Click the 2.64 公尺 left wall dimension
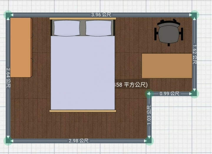Screen dimensions: 212x154 point(8,78)
